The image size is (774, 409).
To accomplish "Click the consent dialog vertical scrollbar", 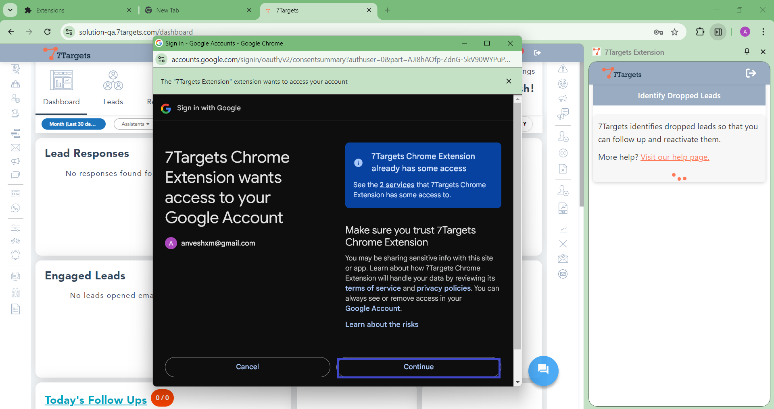I will pos(517,225).
